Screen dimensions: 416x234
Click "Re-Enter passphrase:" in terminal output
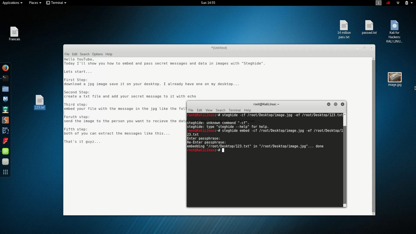pos(206,142)
